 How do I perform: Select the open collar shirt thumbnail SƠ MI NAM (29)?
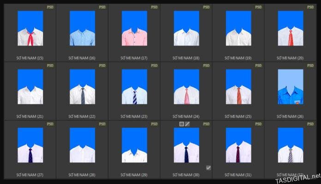click(x=134, y=145)
